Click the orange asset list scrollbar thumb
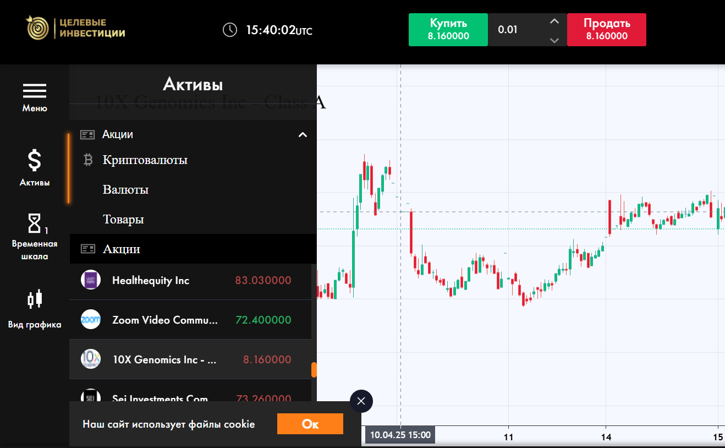 [314, 369]
